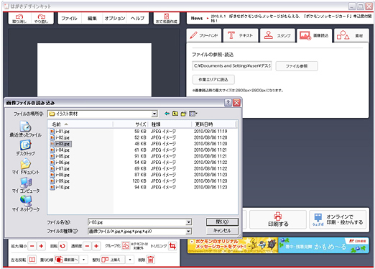Screen dimensions: 375x269
Task: Click the やり直し redo icon
Action: [x=42, y=18]
